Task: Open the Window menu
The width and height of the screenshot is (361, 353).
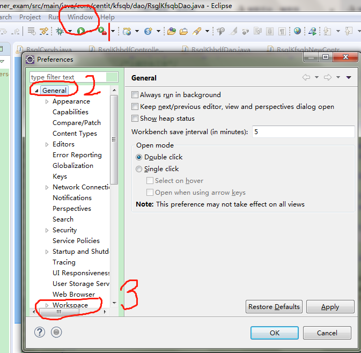Action: click(80, 17)
